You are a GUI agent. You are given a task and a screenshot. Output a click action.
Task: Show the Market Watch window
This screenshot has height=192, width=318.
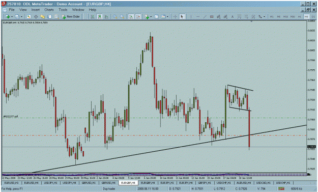[28, 17]
